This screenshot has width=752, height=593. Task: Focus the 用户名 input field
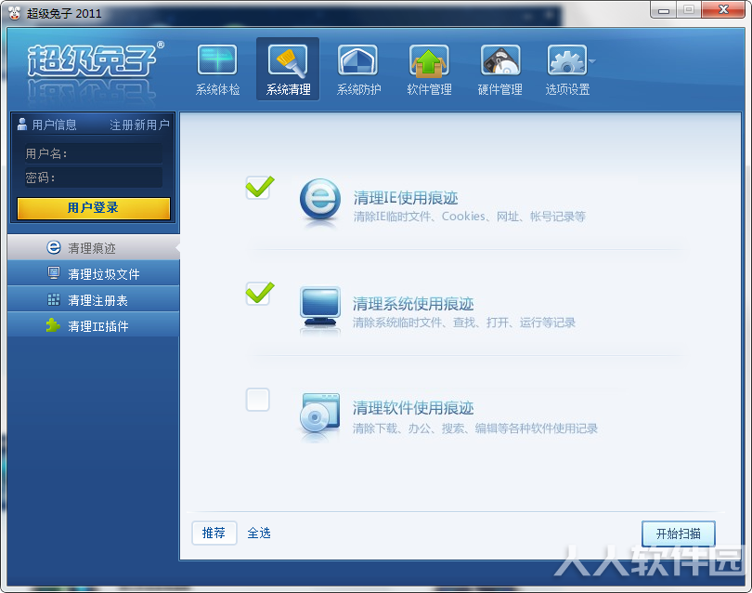click(x=94, y=153)
